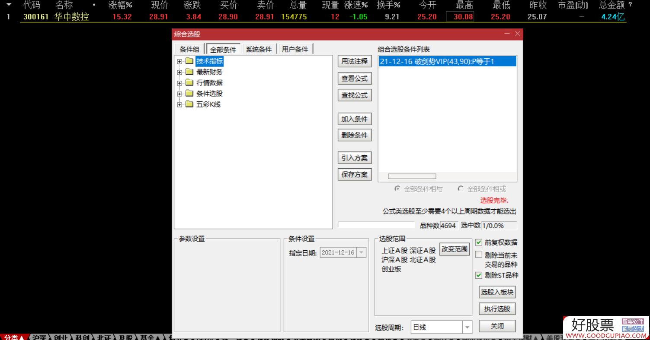Click the 五彩K线 folder icon

tap(189, 104)
